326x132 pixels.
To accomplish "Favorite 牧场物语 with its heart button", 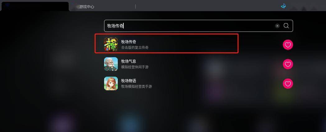I will (x=288, y=83).
